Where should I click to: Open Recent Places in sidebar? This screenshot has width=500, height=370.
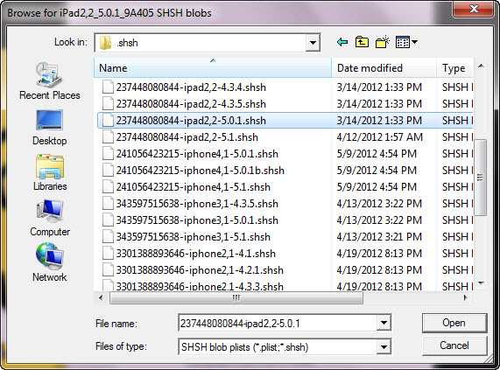49,81
